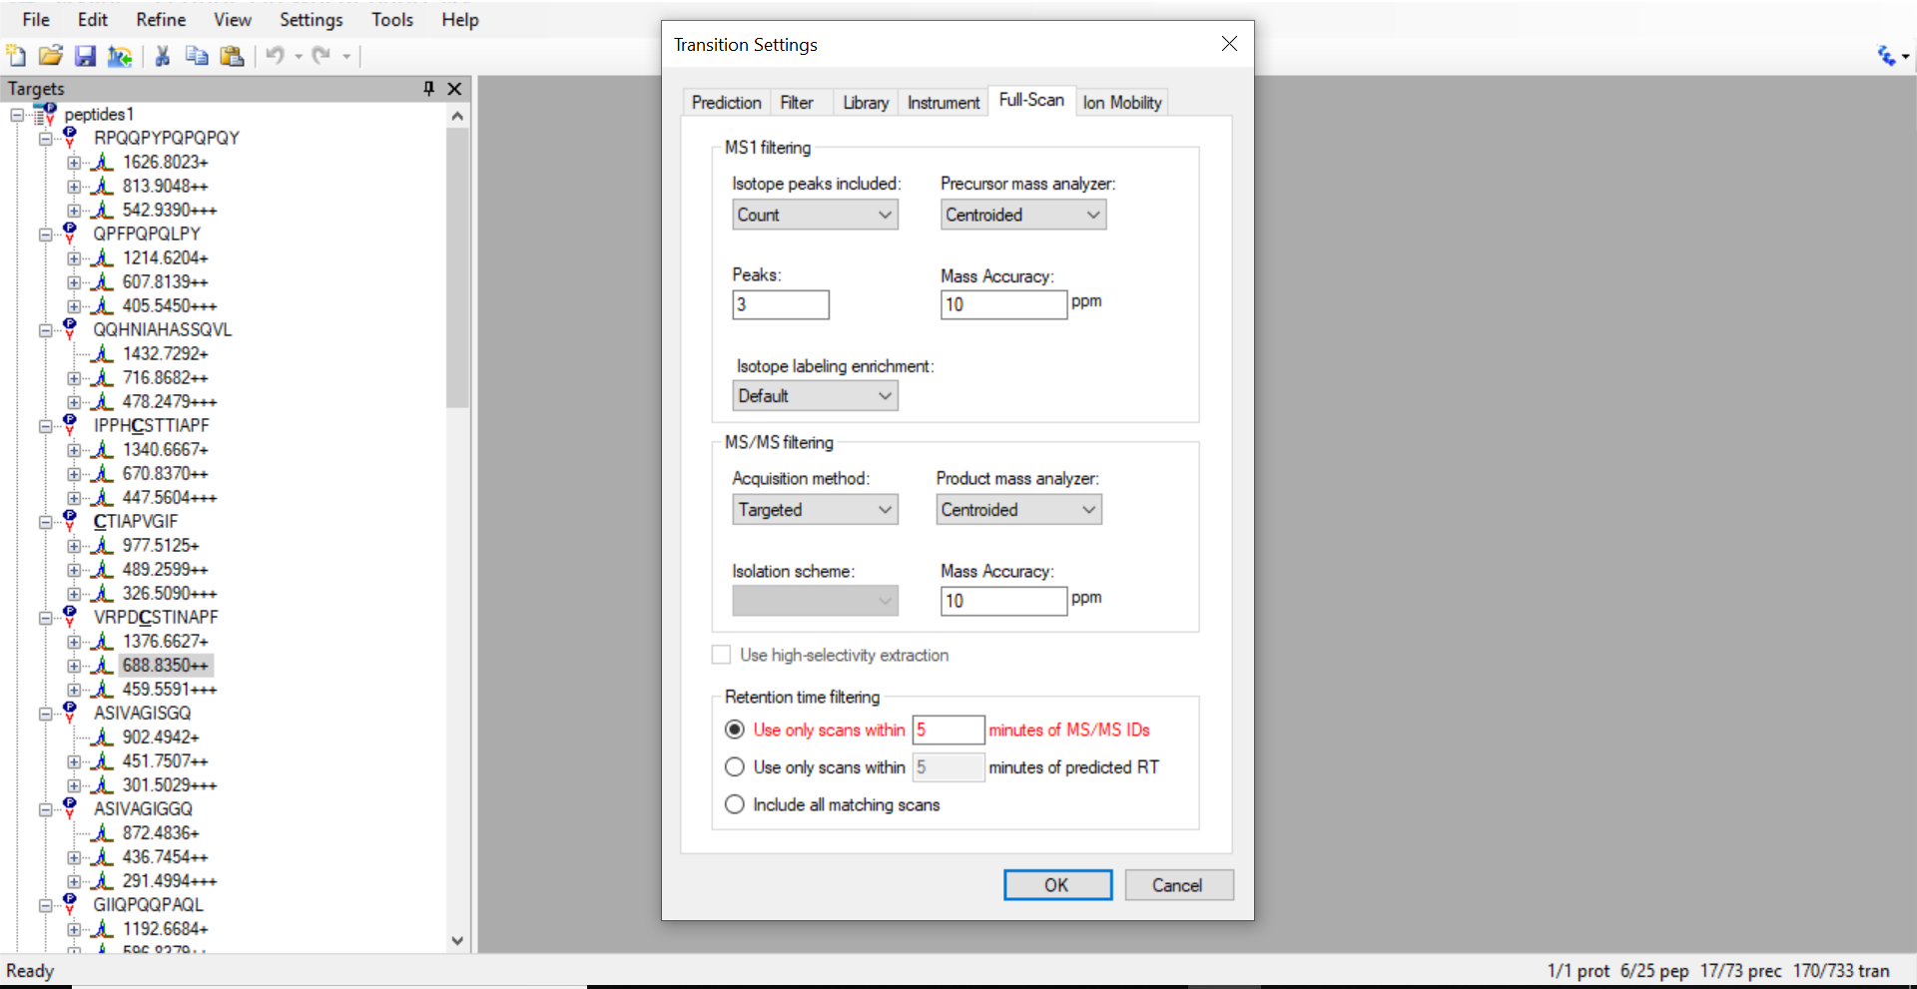
Task: Switch to the Ion Mobility tab
Action: coord(1122,103)
